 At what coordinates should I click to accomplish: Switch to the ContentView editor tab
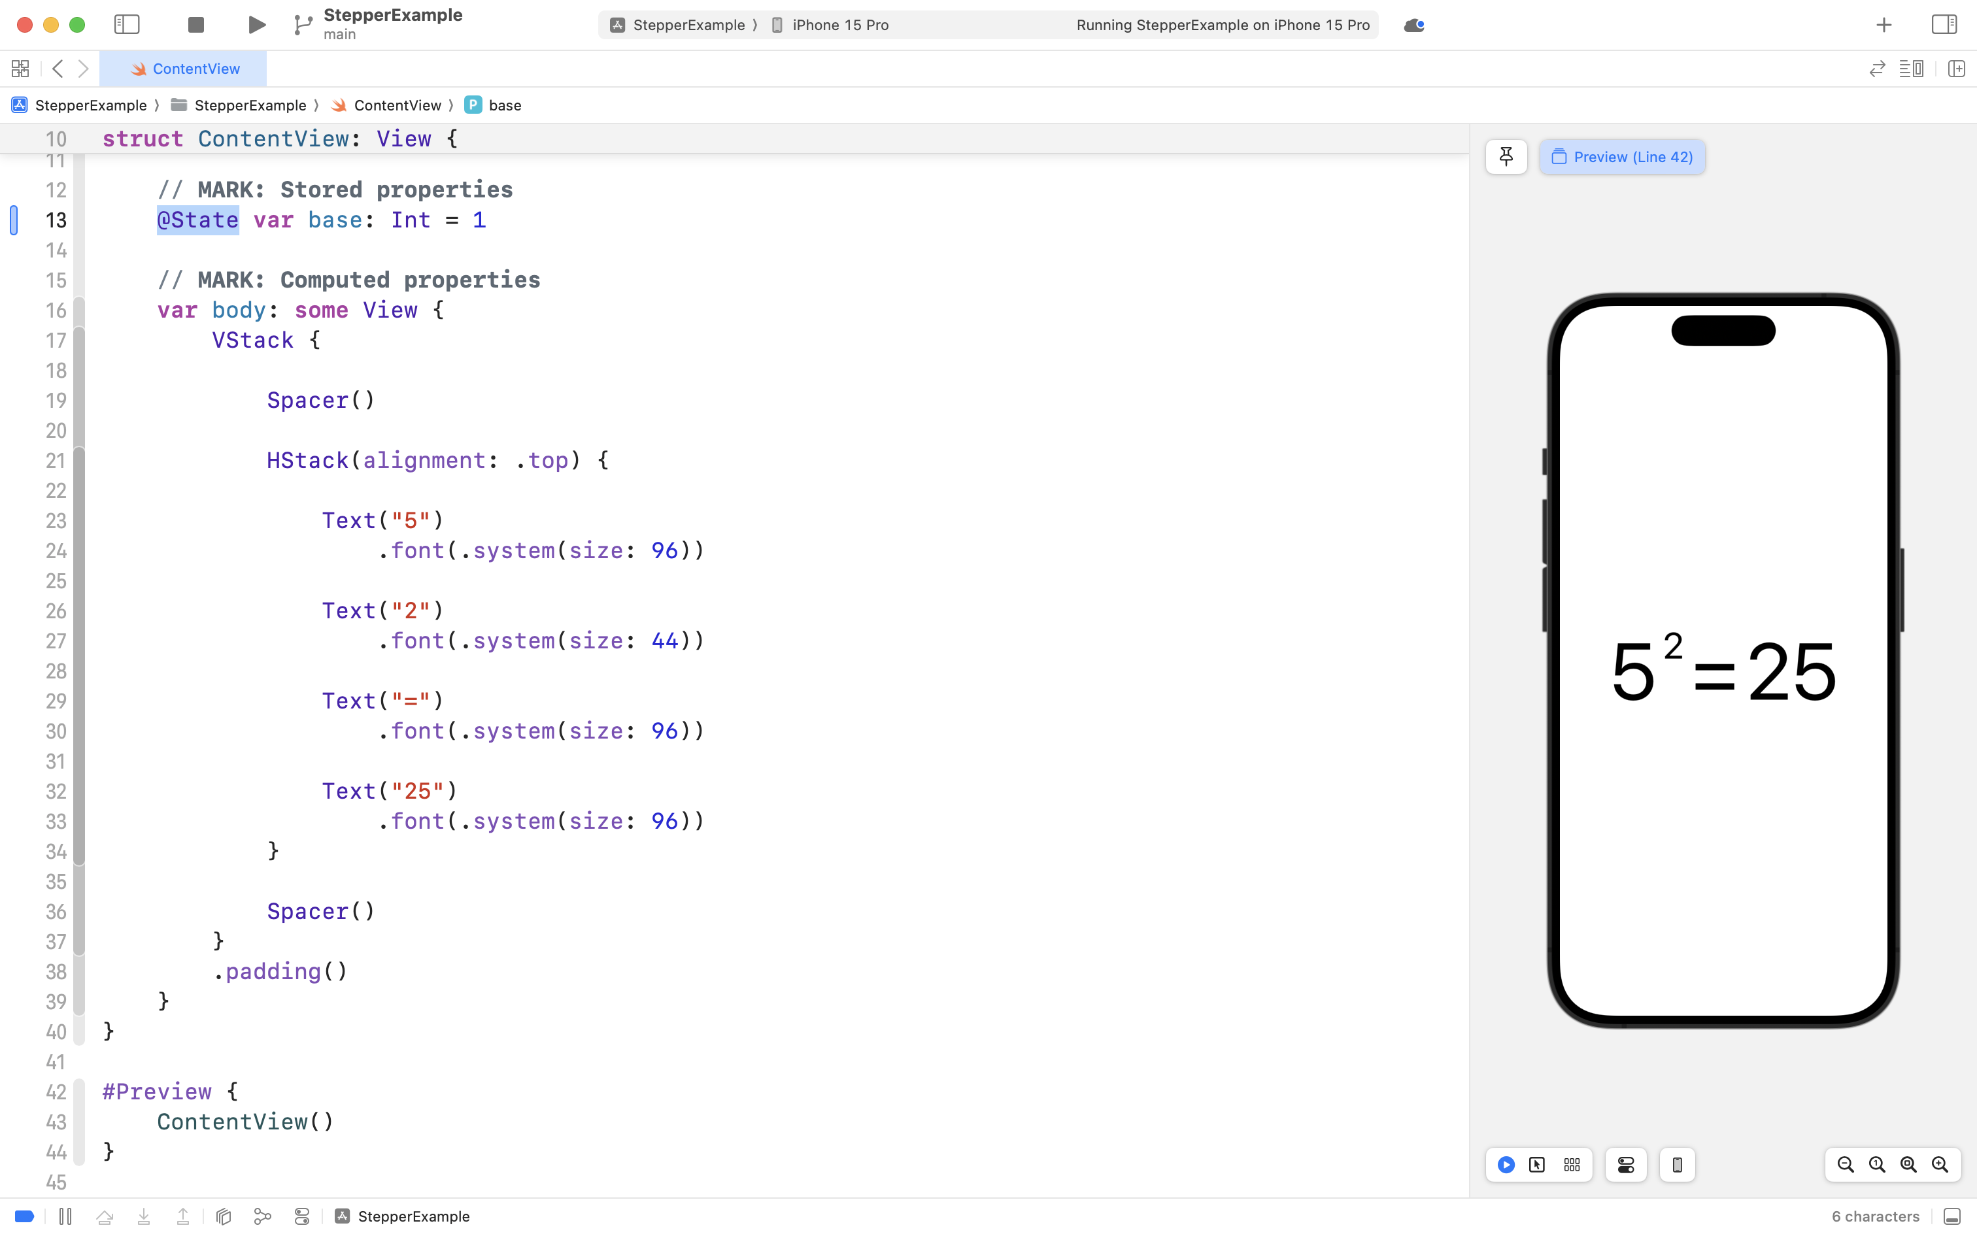tap(184, 69)
